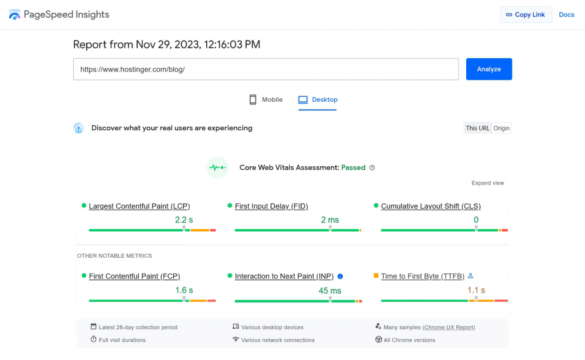
Task: Click the link icon inside Copy Link button
Action: tap(509, 14)
